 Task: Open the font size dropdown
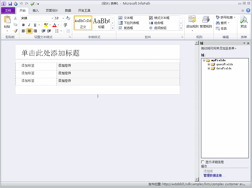pyautogui.click(x=63, y=18)
